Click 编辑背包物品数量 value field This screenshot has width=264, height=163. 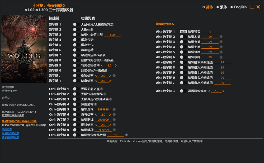[116, 135]
